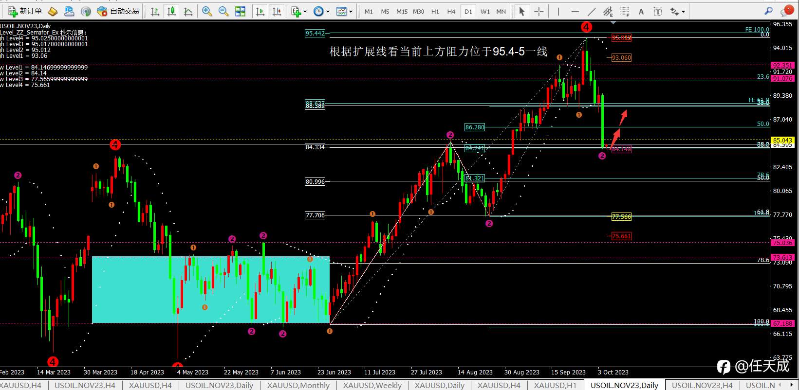
Task: Open the Signals radio-wave icon
Action: [86, 11]
